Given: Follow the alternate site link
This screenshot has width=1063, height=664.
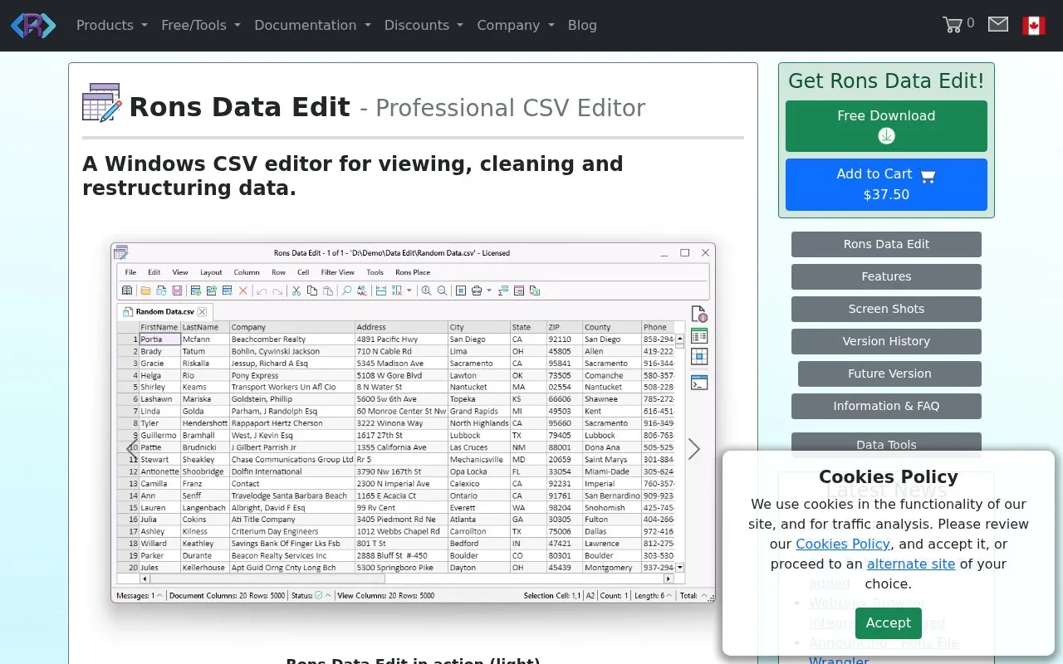Looking at the screenshot, I should pyautogui.click(x=911, y=564).
